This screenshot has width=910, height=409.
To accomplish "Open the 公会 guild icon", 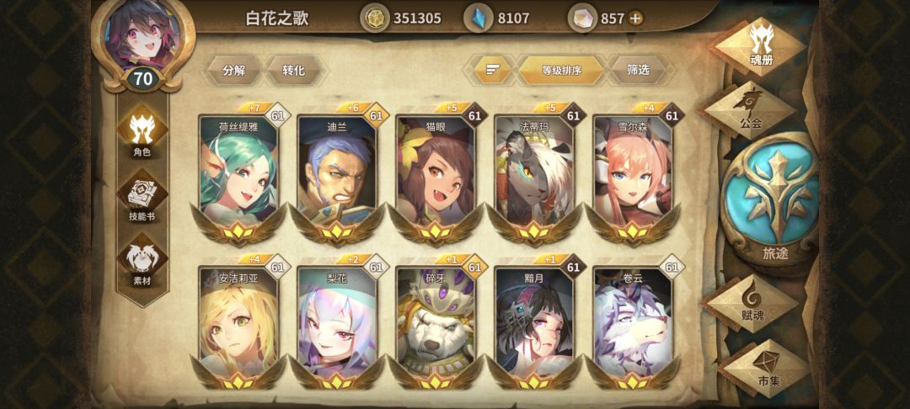I will pyautogui.click(x=750, y=109).
